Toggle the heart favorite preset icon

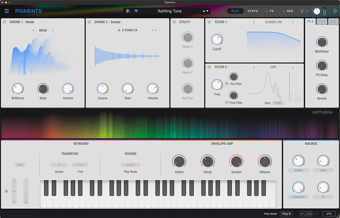[x=136, y=11]
